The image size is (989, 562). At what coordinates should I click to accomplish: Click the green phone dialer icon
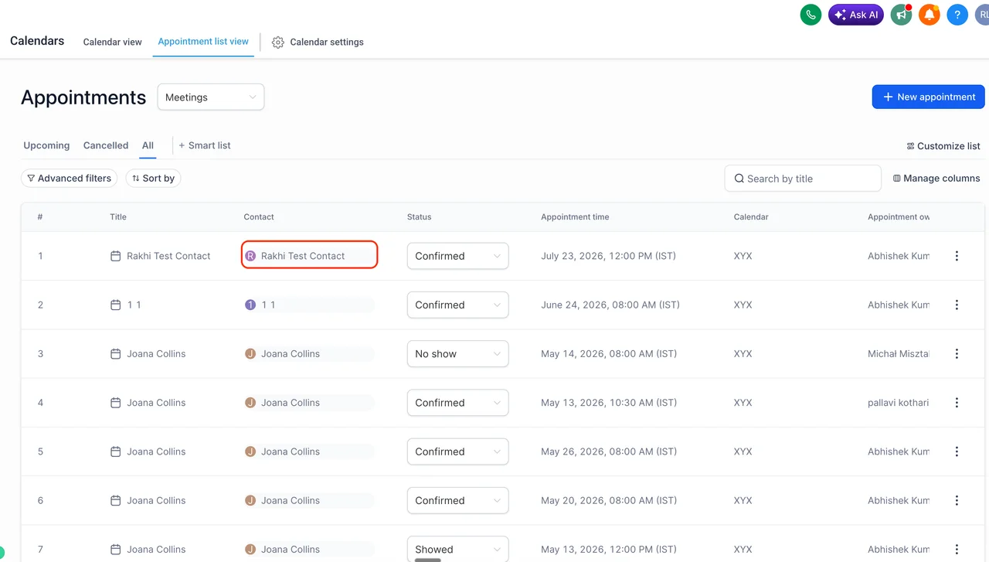(811, 15)
